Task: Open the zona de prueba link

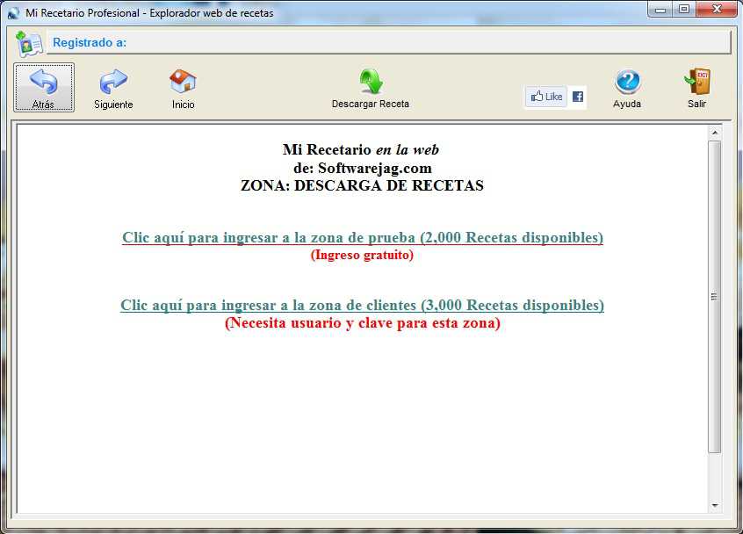Action: pos(363,237)
